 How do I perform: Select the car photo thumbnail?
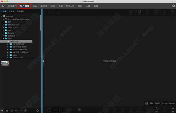(5, 64)
